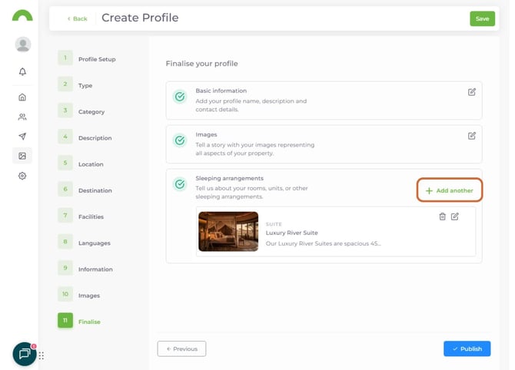Open the home icon in sidebar

point(22,97)
